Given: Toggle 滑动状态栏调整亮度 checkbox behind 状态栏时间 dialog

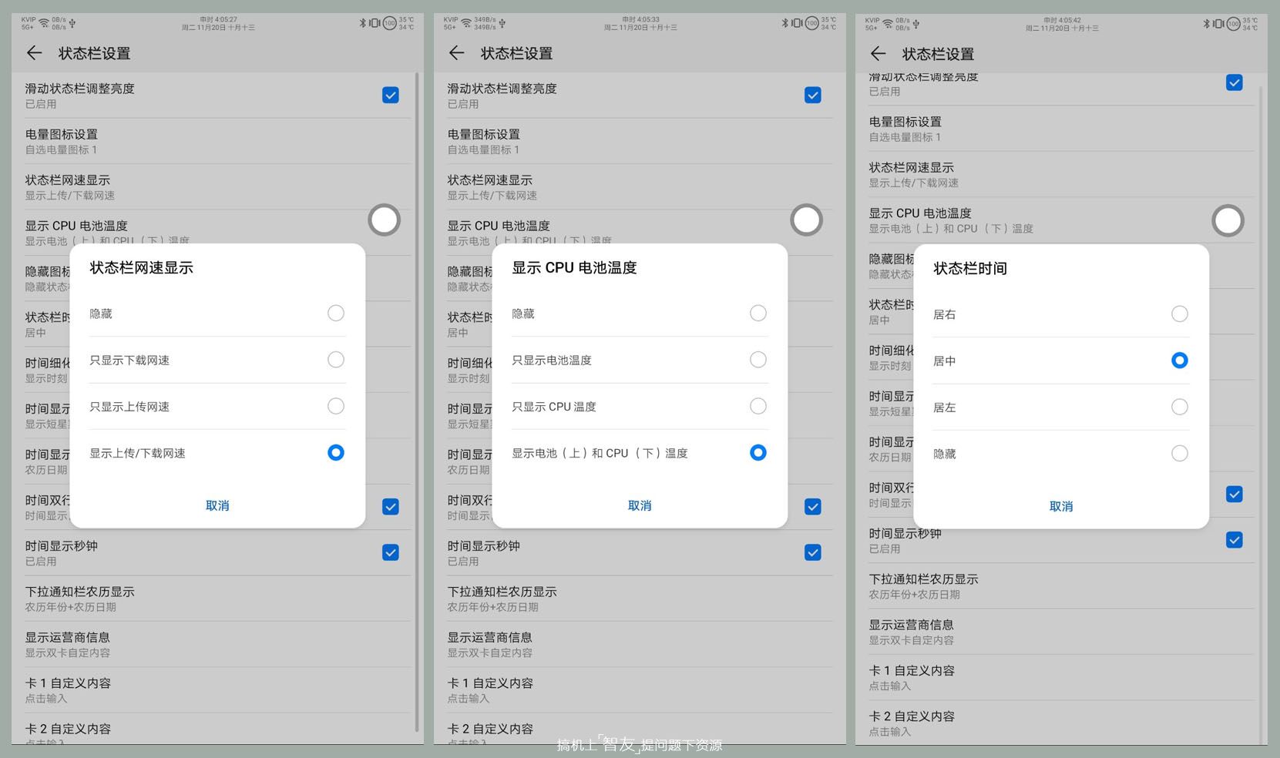Looking at the screenshot, I should (1235, 82).
